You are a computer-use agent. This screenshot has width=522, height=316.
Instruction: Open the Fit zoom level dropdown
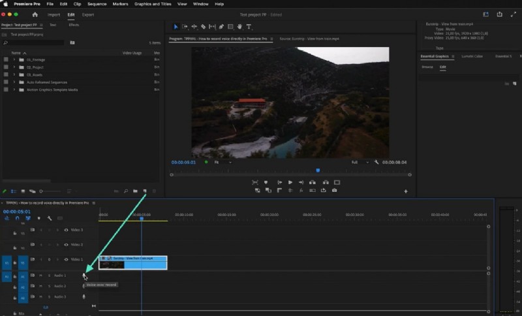pyautogui.click(x=223, y=162)
